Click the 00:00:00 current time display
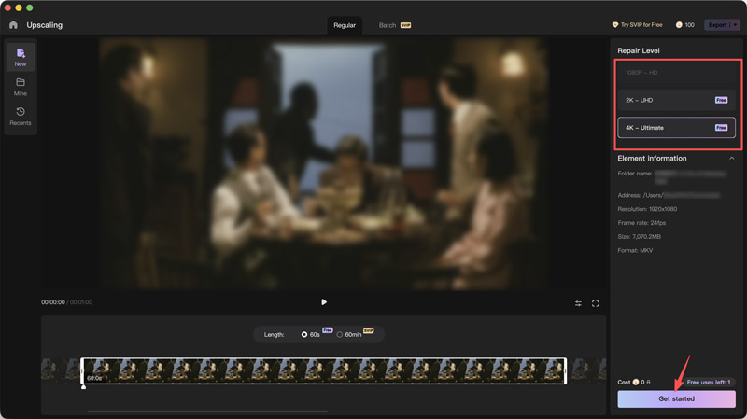Screen dimensions: 747x419 (53, 302)
